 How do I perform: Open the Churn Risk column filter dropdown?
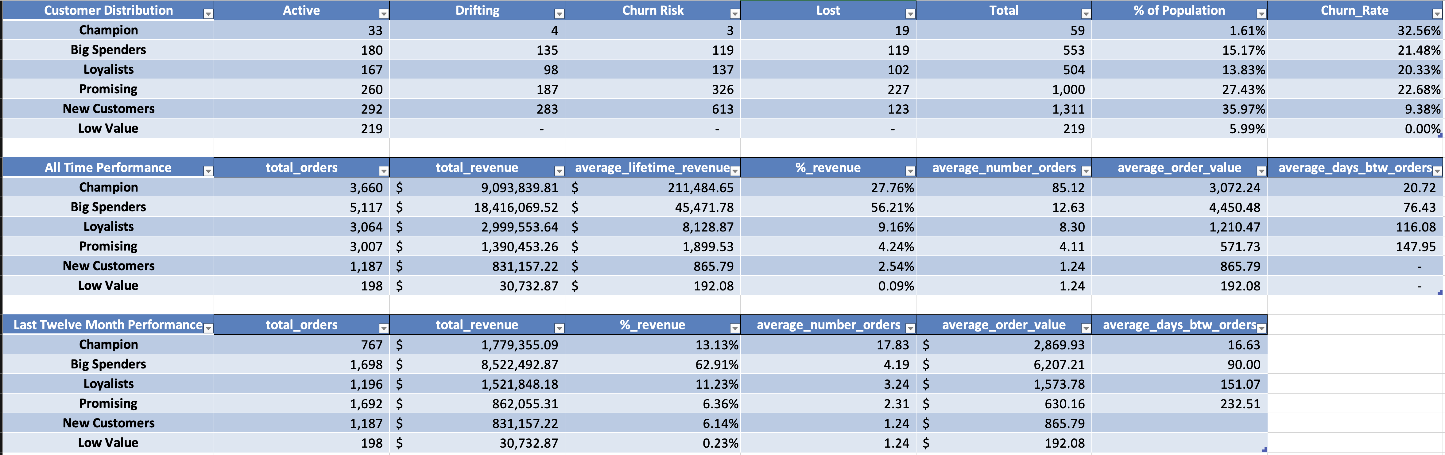[735, 14]
